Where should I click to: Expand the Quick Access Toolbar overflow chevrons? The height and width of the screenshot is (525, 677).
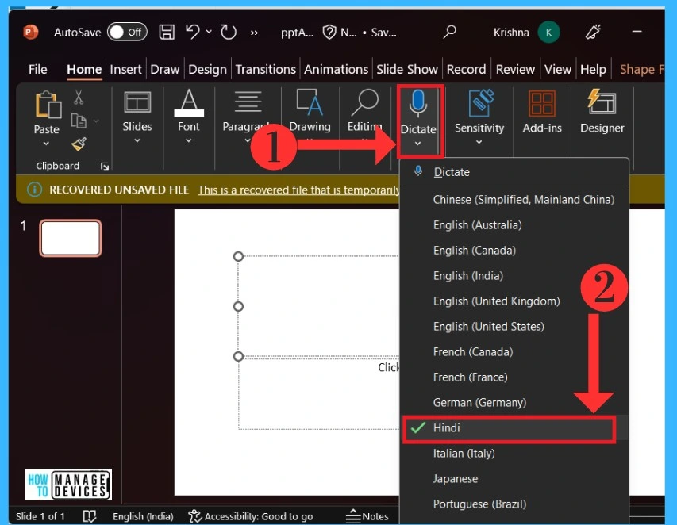tap(254, 33)
